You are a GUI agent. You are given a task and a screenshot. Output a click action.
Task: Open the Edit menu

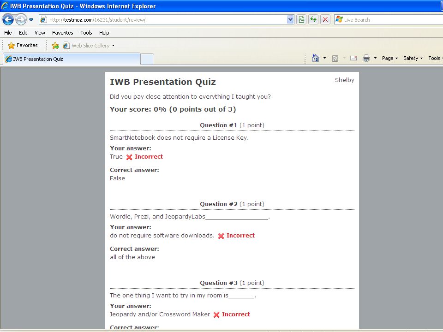tap(23, 33)
